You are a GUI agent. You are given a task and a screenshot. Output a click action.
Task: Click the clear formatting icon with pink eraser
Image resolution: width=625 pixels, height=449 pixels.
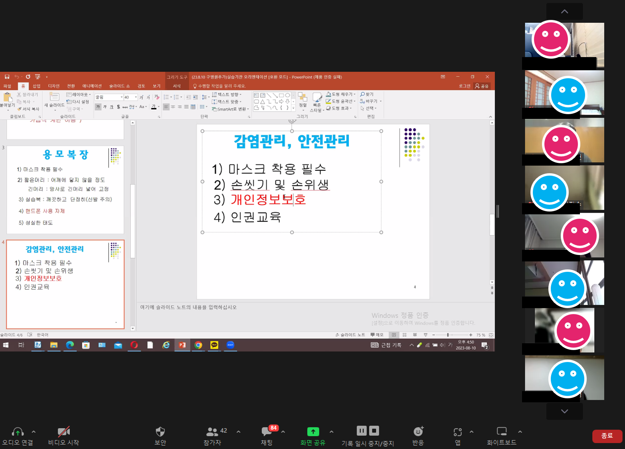pyautogui.click(x=156, y=97)
